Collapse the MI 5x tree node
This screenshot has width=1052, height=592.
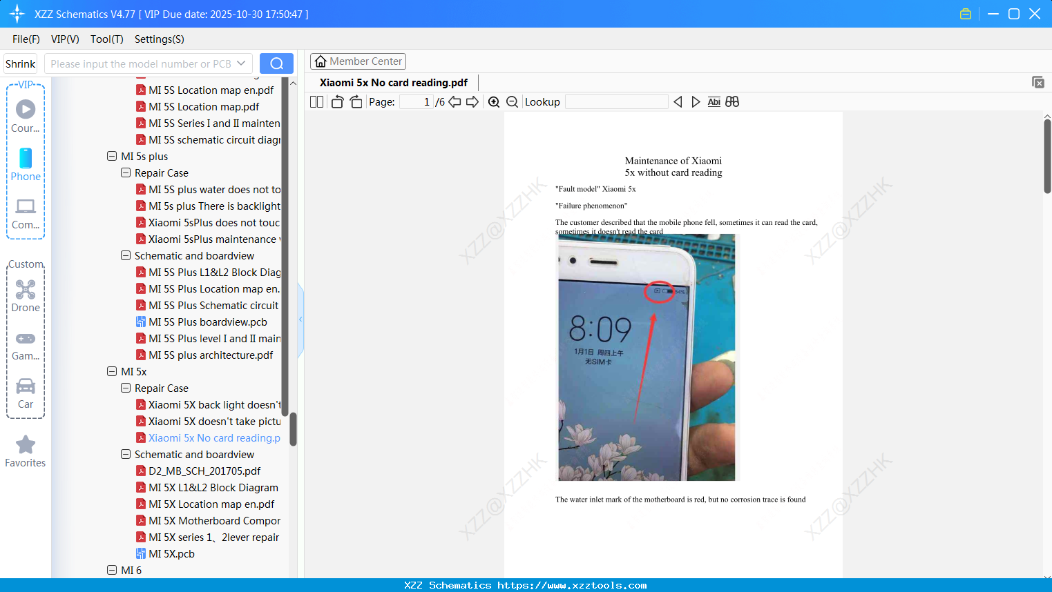[112, 371]
